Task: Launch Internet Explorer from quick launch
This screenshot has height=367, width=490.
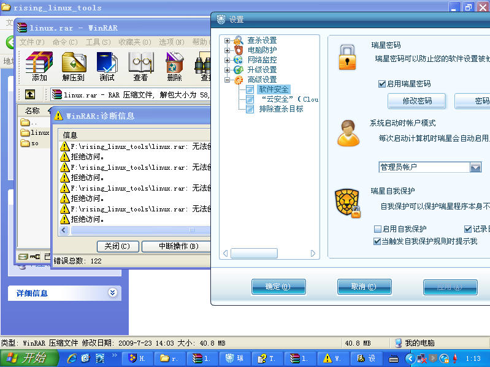Action: pos(72,358)
